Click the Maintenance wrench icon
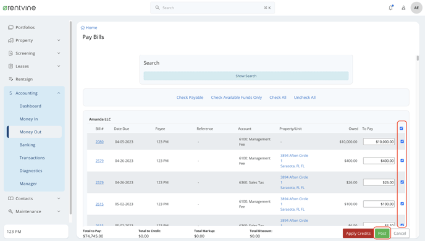The width and height of the screenshot is (425, 241). click(x=11, y=211)
